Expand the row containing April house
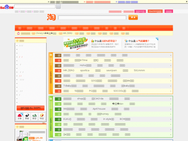Image resolution: width=188 pixels, height=141 pixels. (x=171, y=109)
